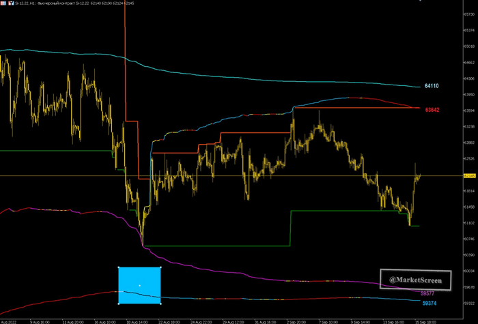Screen dimensions: 478x324
Task: Click the 62882 price scale value
Action: pos(470,143)
